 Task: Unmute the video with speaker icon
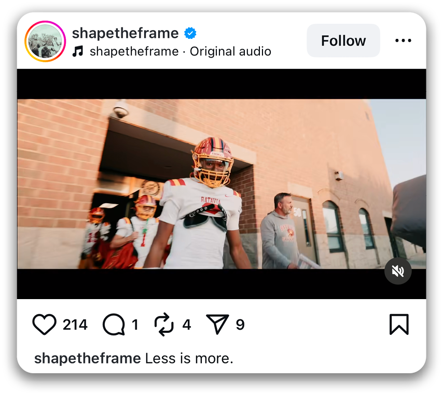398,271
